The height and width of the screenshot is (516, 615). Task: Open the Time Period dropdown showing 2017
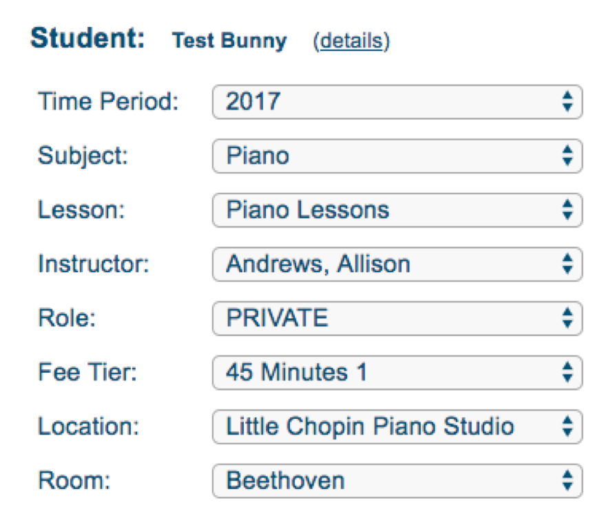[x=397, y=102]
